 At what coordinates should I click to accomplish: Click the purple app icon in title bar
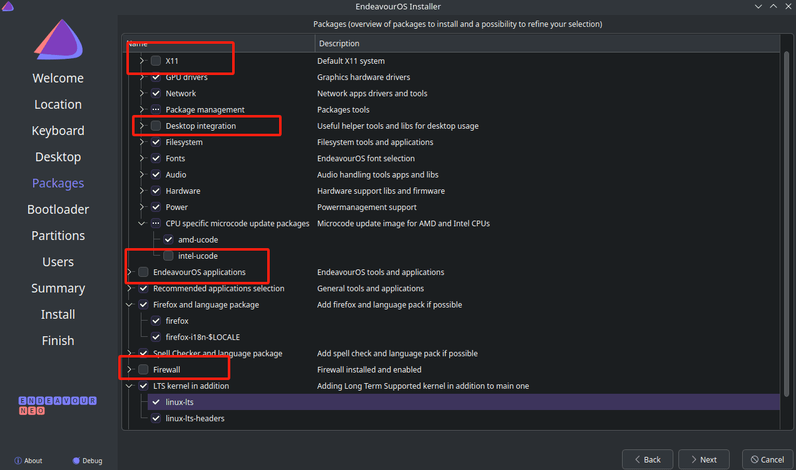pos(8,6)
